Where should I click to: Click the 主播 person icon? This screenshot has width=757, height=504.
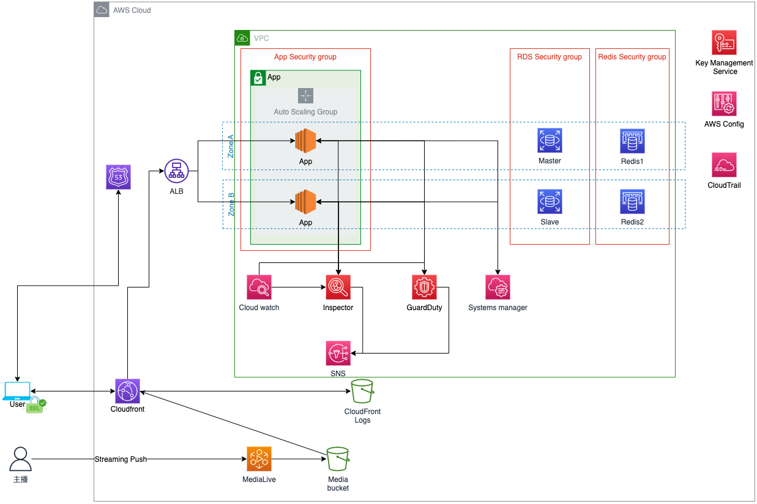pyautogui.click(x=21, y=459)
